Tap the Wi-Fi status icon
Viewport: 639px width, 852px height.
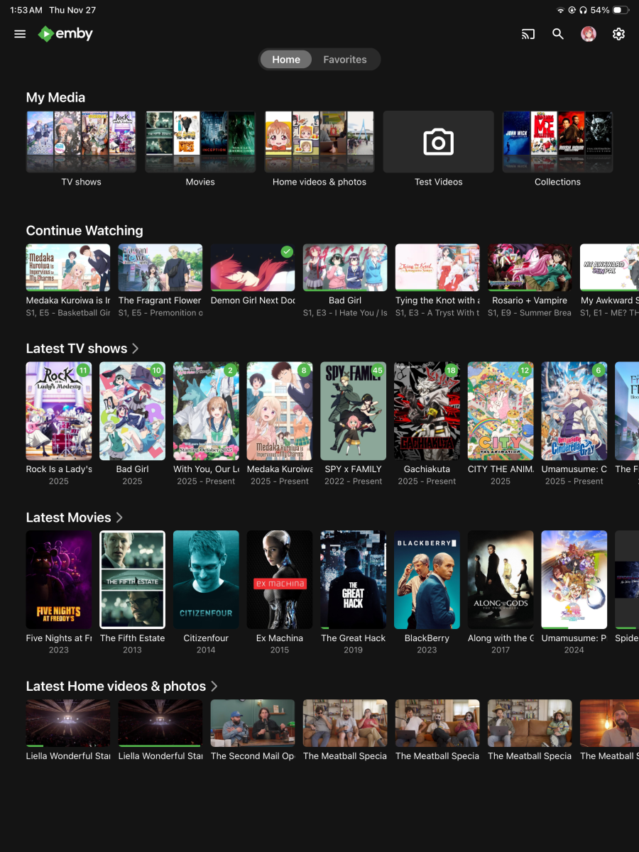click(x=560, y=11)
